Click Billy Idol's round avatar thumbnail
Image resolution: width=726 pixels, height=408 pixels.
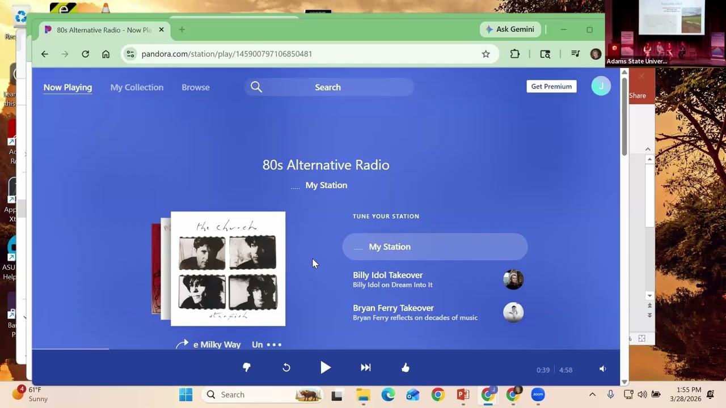pos(513,279)
